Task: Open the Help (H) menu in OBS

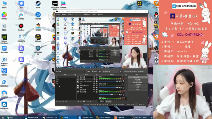Action: [100, 15]
